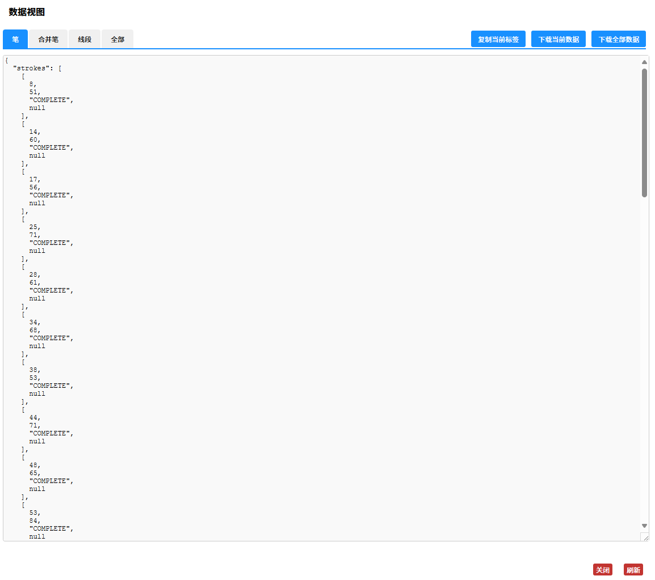Image resolution: width=655 pixels, height=580 pixels.
Task: Click 下载全部数据 to download all data
Action: point(618,39)
